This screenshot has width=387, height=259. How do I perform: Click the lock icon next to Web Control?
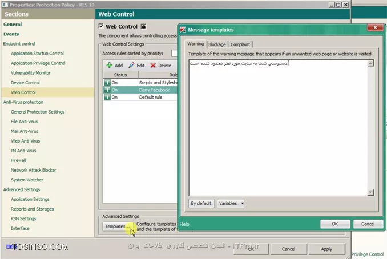coord(143,26)
